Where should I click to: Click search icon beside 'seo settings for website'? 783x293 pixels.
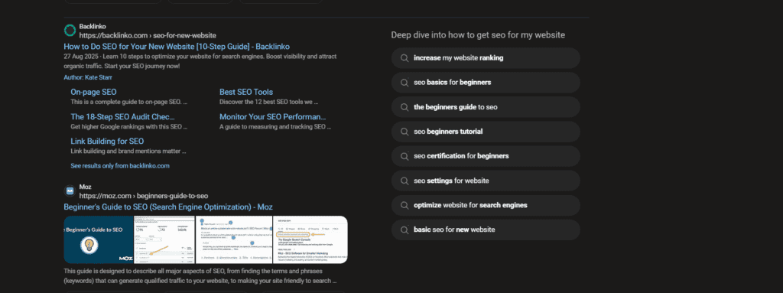tap(405, 181)
